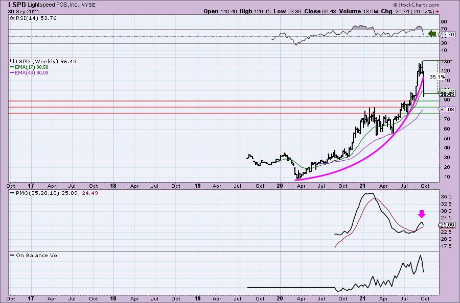Select the green EMA(17) legend line swatch

12,67
